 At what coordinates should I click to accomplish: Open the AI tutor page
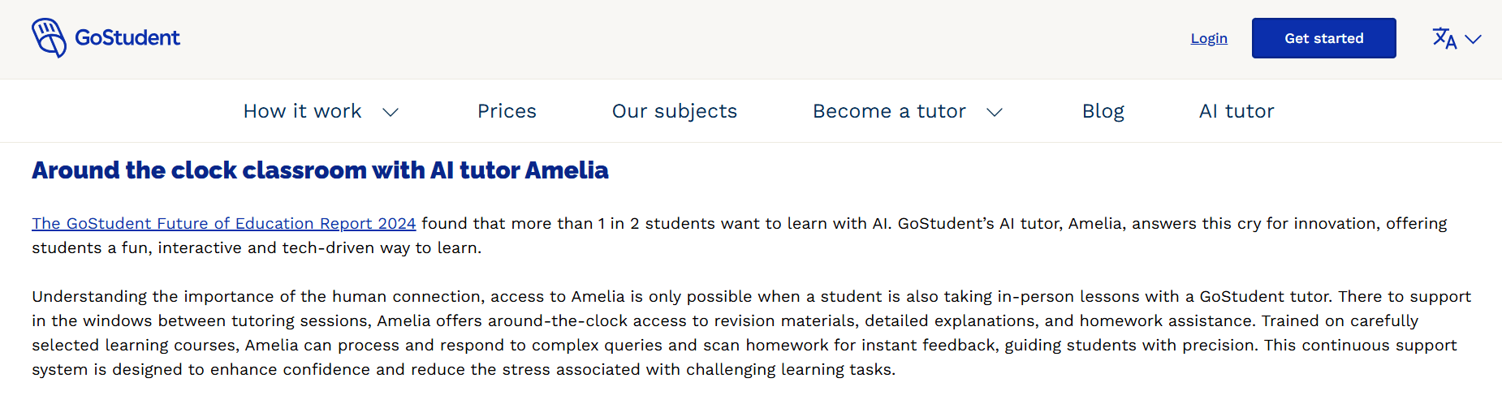pyautogui.click(x=1237, y=111)
